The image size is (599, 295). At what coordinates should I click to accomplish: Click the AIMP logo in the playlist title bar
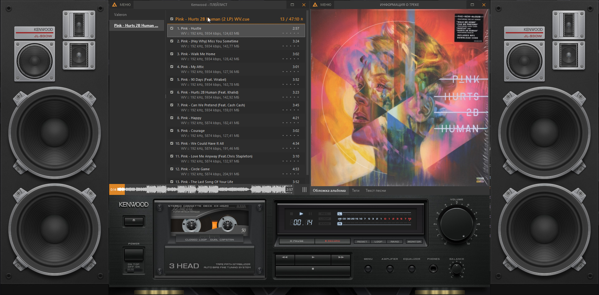click(114, 5)
